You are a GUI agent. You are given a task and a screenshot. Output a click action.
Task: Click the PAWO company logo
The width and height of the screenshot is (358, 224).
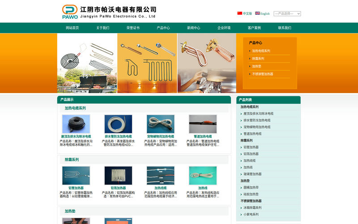pos(70,12)
